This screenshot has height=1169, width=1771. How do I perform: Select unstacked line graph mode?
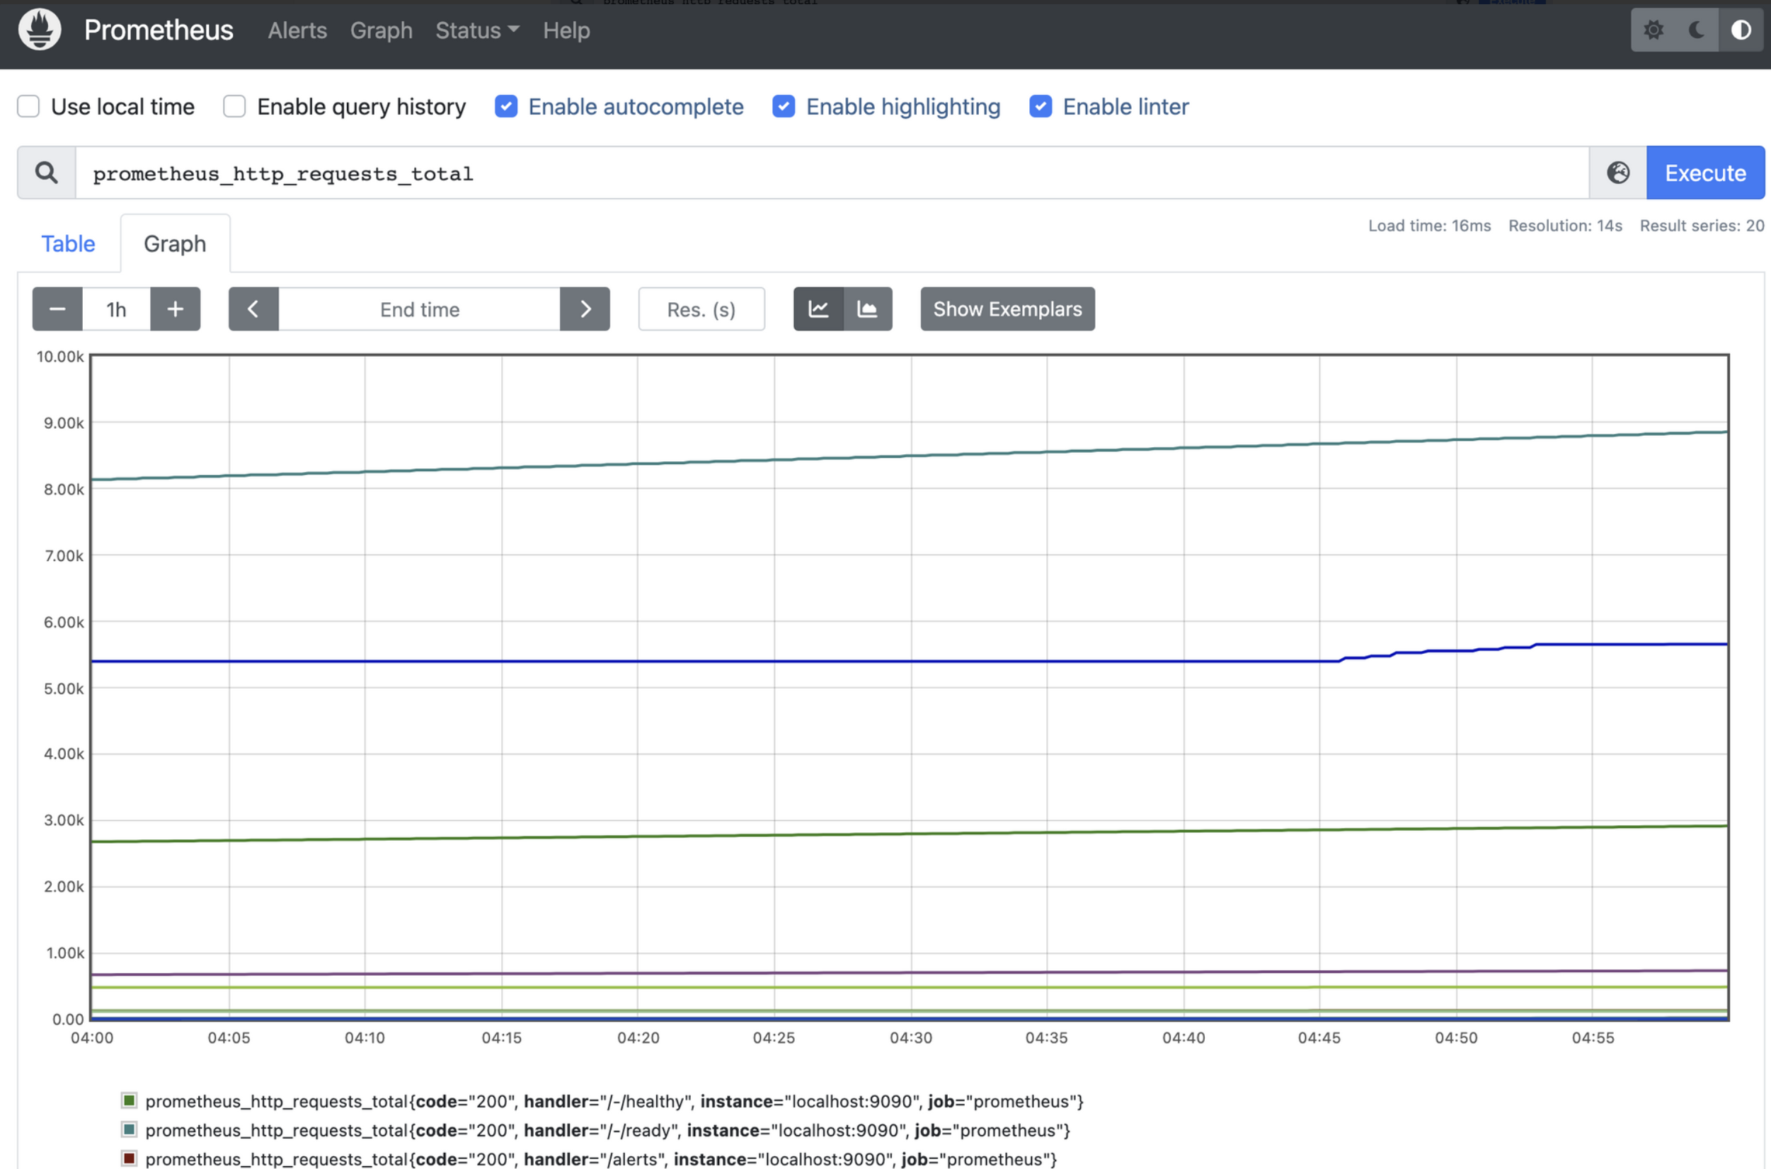coord(819,309)
